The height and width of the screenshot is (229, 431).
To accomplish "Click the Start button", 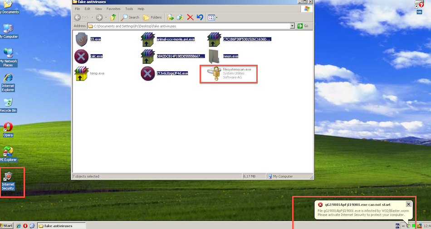I will point(6,226).
